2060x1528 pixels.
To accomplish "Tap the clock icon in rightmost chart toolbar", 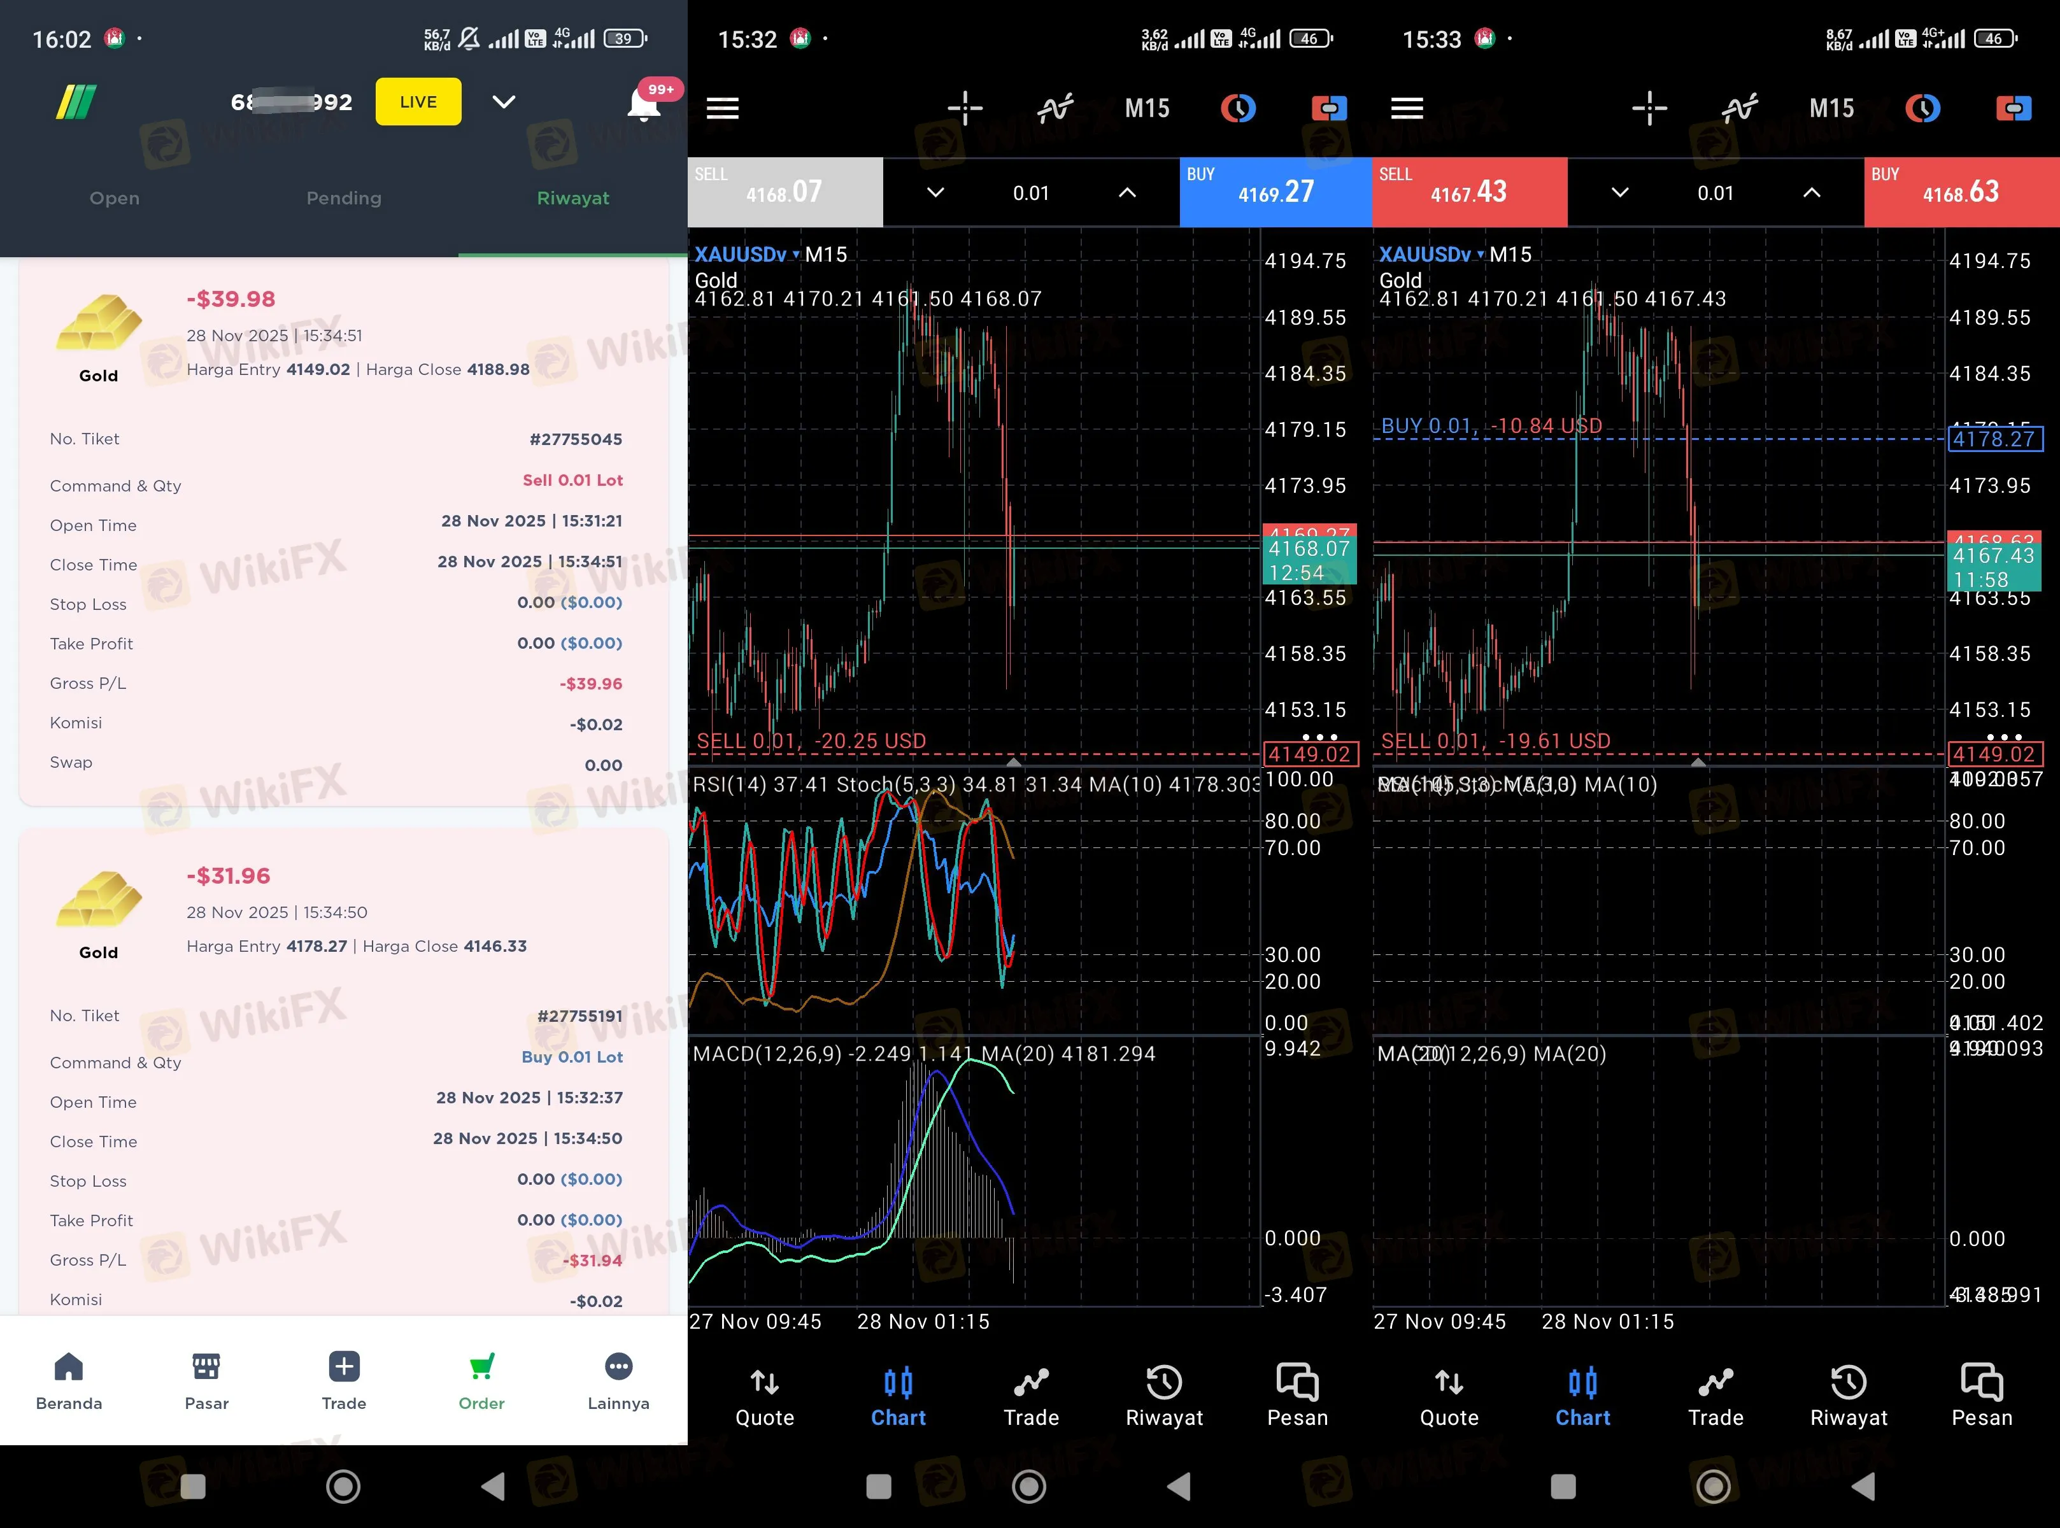I will 1922,108.
